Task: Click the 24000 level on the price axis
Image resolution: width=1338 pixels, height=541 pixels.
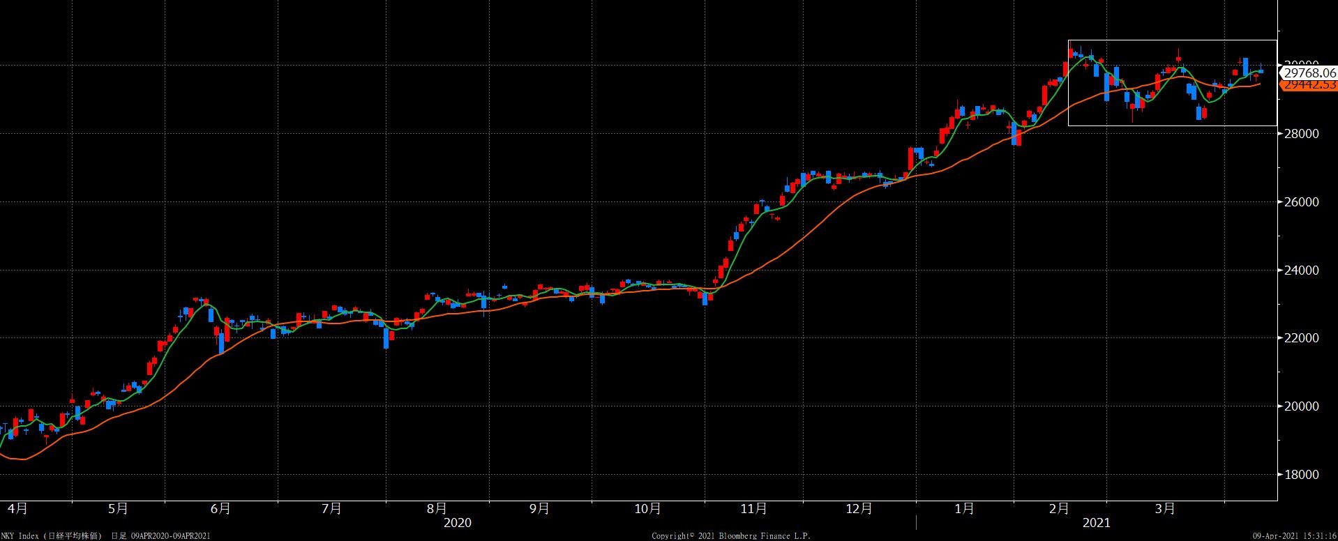Action: (1301, 270)
